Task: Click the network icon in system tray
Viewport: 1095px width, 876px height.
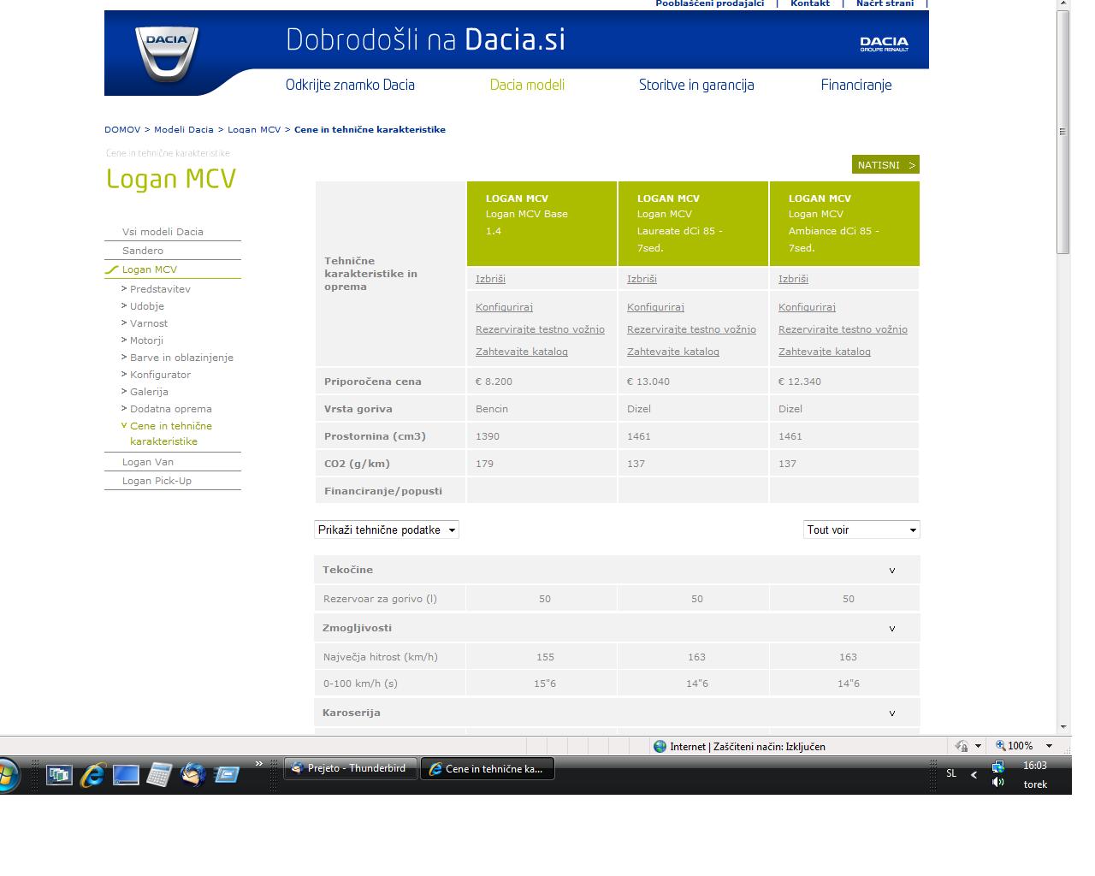Action: (997, 766)
